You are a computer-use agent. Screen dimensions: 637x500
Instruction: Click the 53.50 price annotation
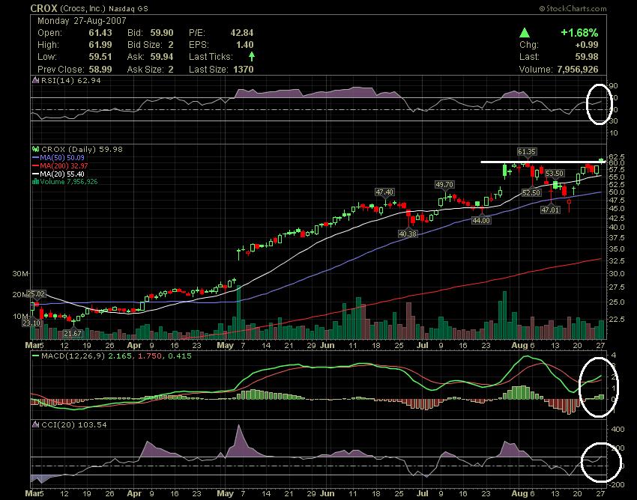tap(555, 174)
